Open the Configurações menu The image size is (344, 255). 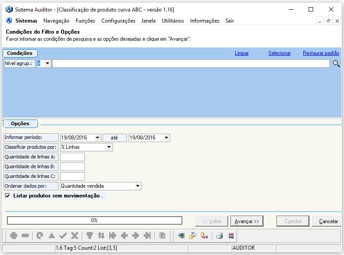click(x=118, y=21)
